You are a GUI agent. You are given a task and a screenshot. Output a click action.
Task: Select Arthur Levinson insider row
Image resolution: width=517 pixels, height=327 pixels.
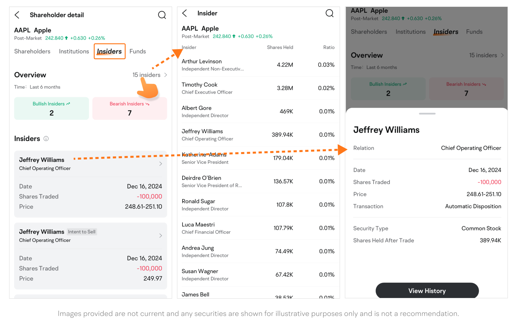(x=258, y=65)
